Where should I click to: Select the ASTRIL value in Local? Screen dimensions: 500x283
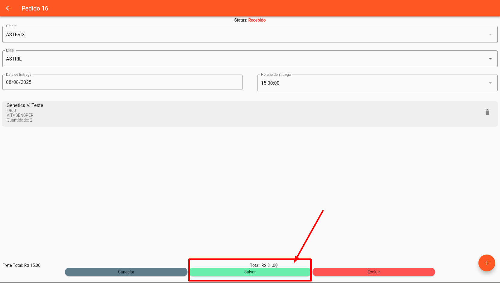pos(14,59)
